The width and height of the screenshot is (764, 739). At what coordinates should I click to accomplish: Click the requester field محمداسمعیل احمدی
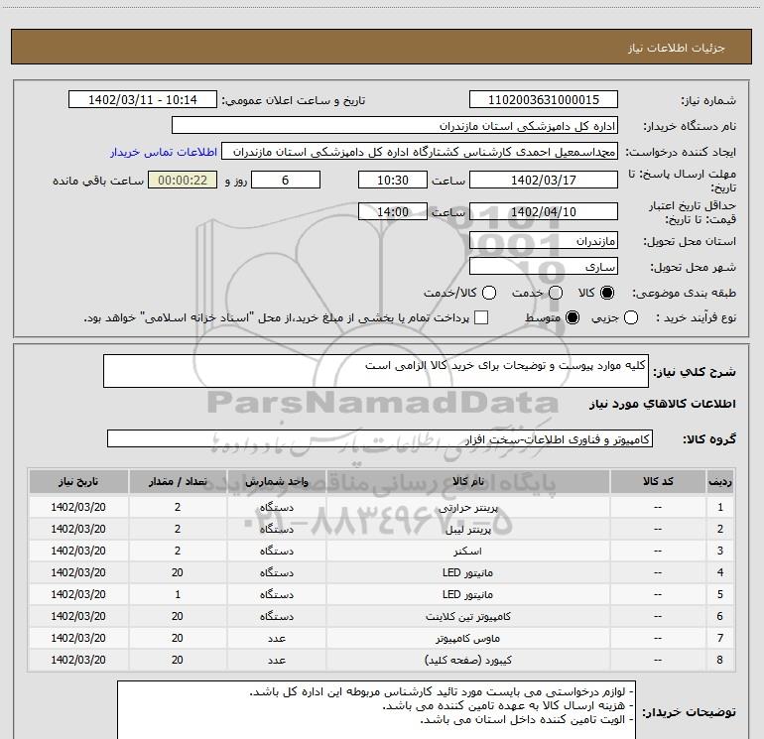420,152
